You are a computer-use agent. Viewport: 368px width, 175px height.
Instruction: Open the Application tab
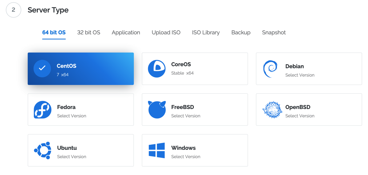[126, 32]
